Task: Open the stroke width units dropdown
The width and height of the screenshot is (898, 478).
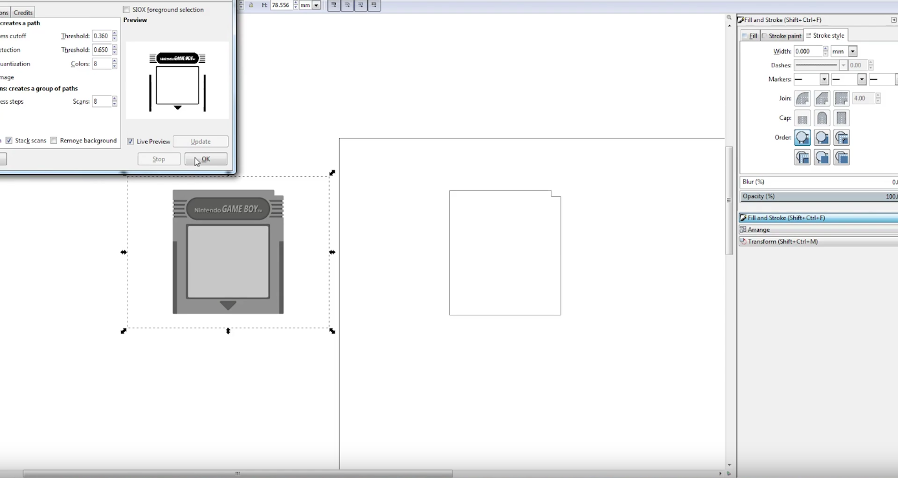Action: click(x=851, y=51)
